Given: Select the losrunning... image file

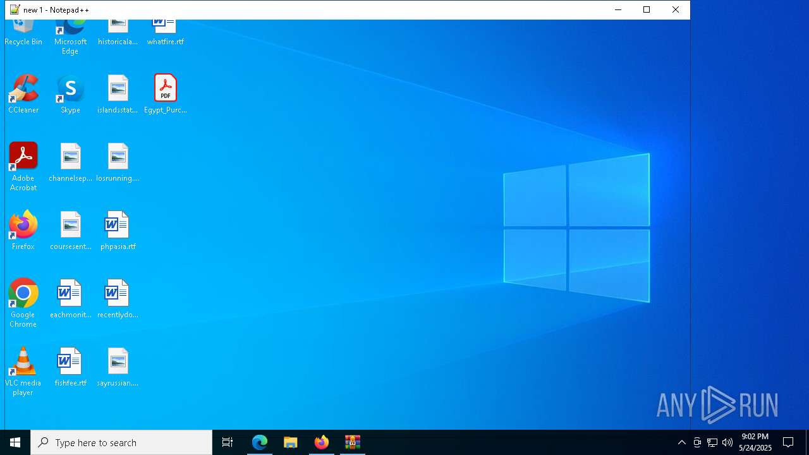Looking at the screenshot, I should [x=118, y=162].
